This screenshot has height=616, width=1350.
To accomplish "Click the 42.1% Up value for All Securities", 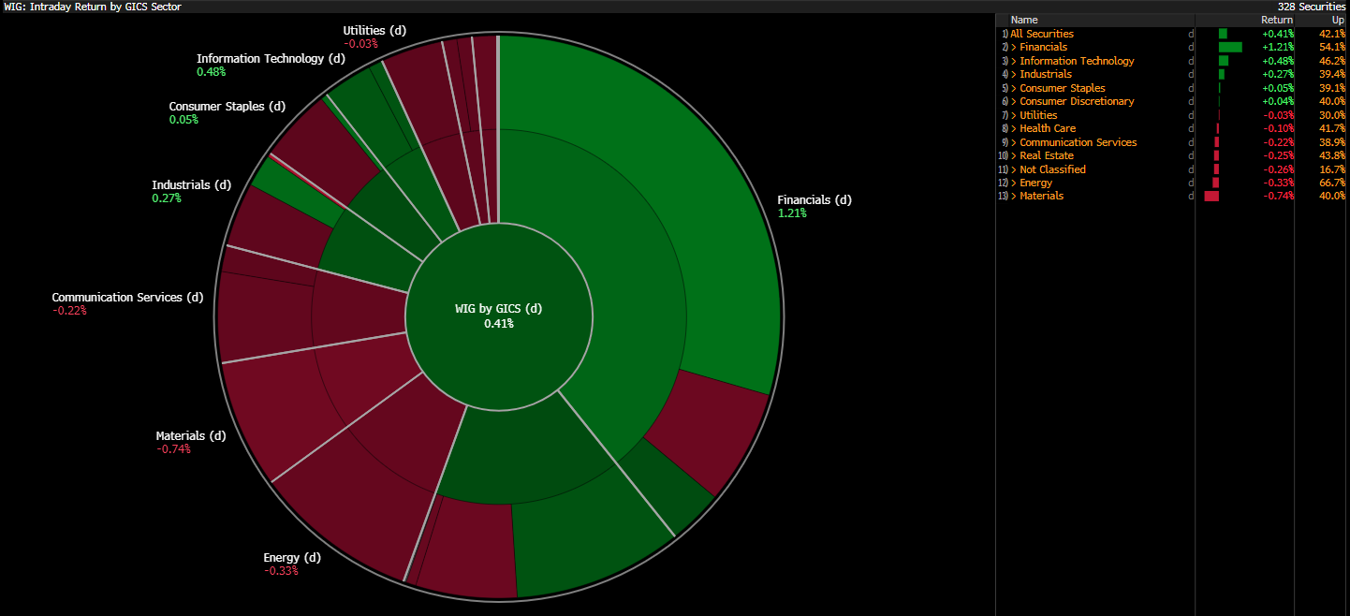I will pyautogui.click(x=1331, y=34).
